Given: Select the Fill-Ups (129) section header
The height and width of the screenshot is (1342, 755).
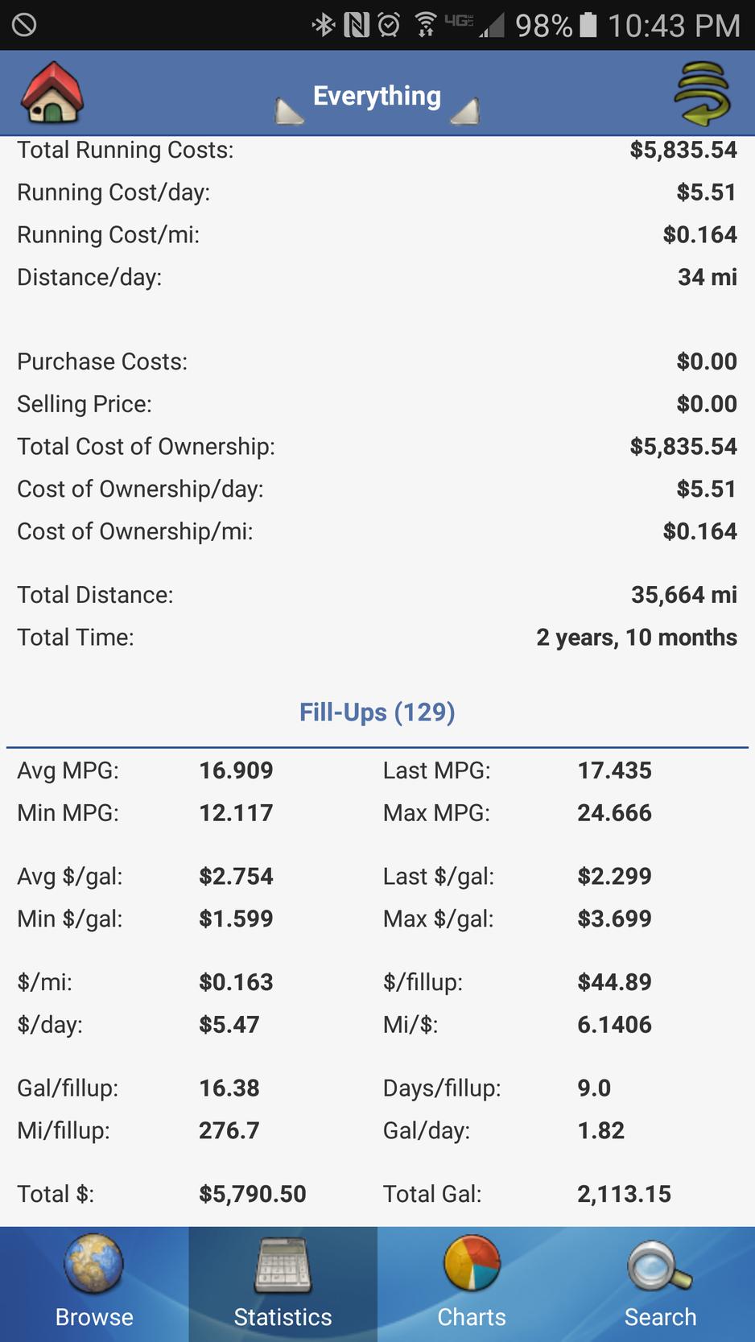Looking at the screenshot, I should [x=377, y=712].
